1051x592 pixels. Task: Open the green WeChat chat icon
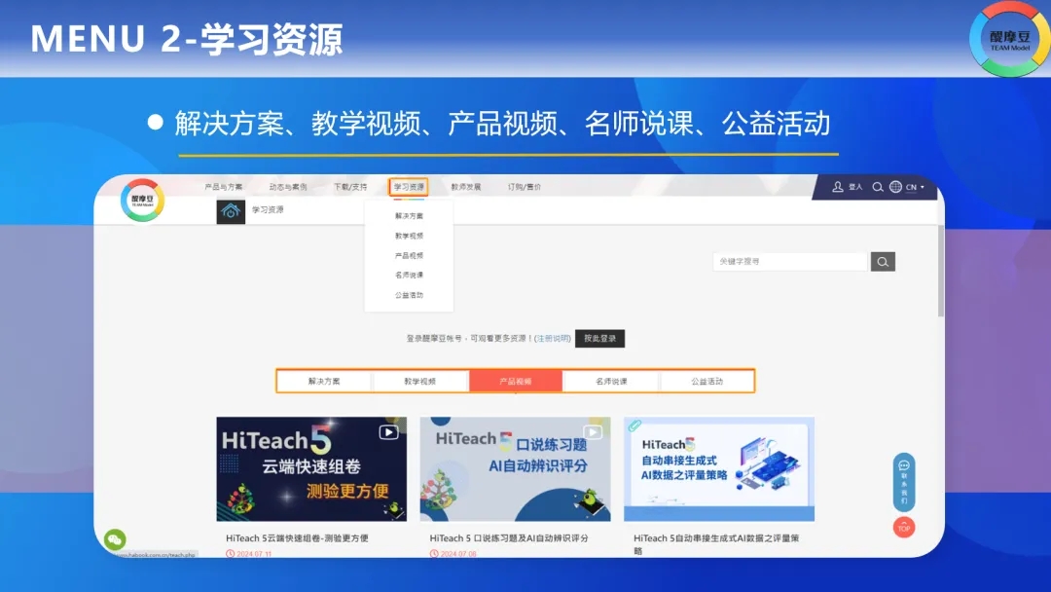point(116,539)
